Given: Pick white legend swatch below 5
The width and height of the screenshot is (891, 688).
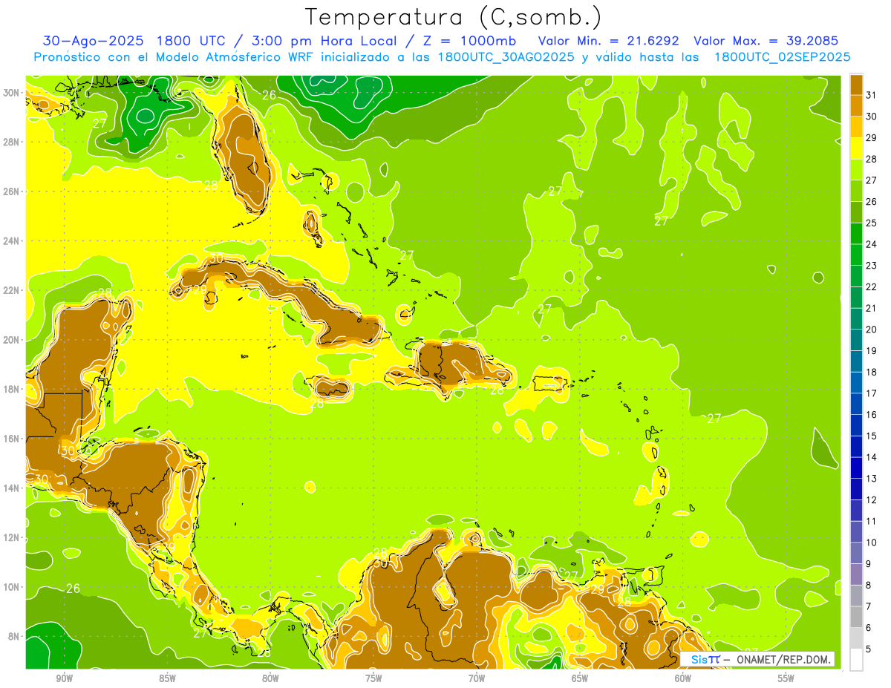Looking at the screenshot, I should (856, 659).
